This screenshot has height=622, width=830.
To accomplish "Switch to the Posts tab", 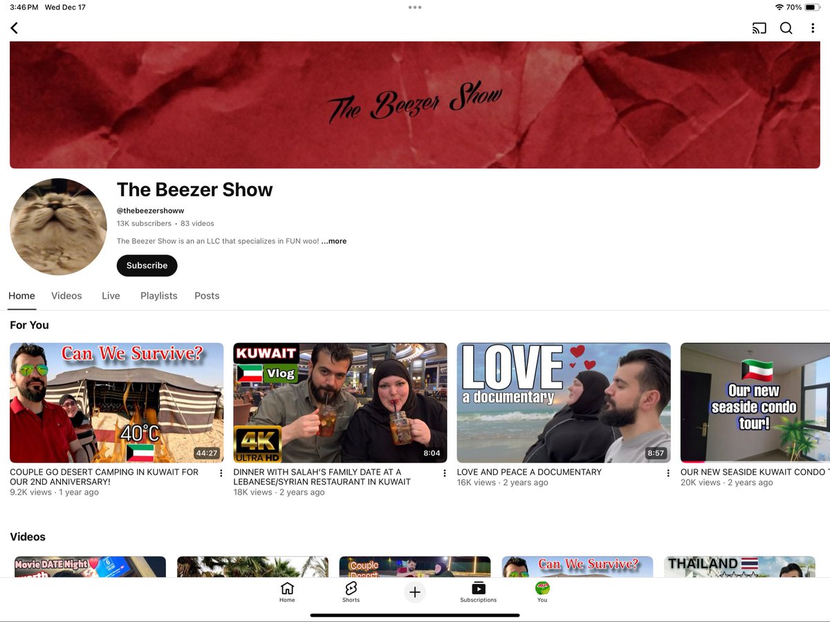I will (x=207, y=296).
